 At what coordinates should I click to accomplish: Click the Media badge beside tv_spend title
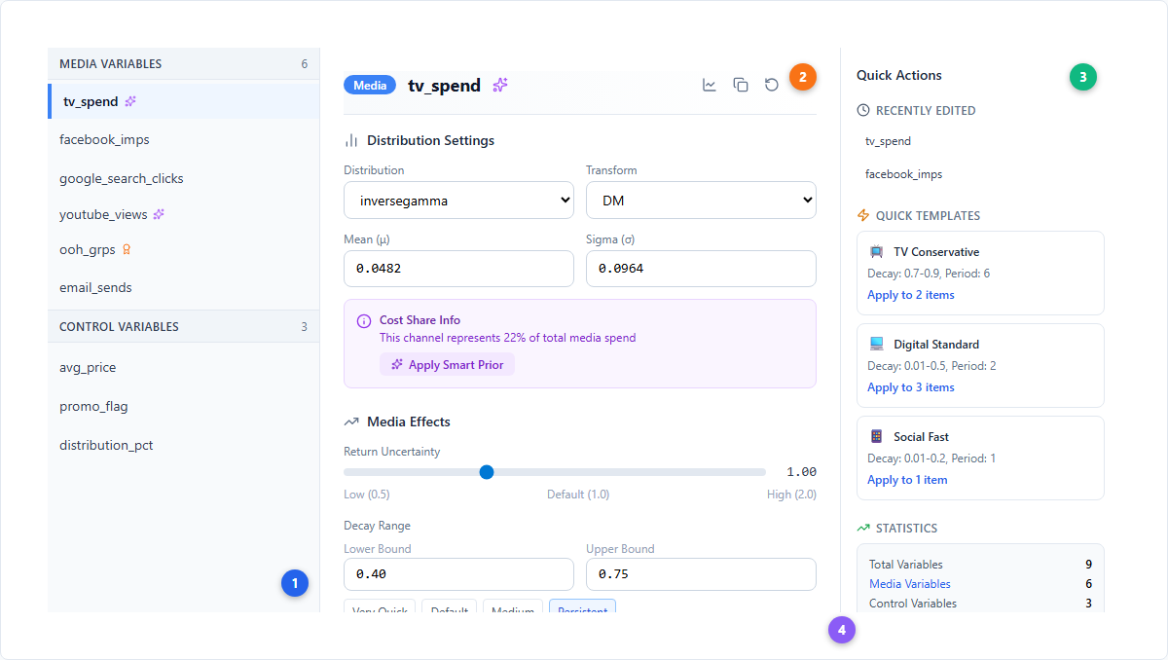point(370,85)
